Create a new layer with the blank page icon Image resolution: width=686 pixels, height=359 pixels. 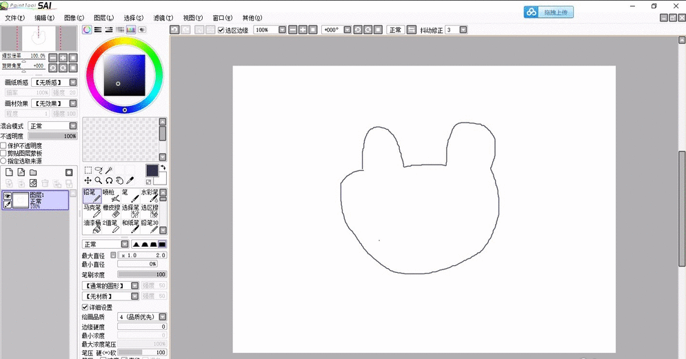click(9, 172)
